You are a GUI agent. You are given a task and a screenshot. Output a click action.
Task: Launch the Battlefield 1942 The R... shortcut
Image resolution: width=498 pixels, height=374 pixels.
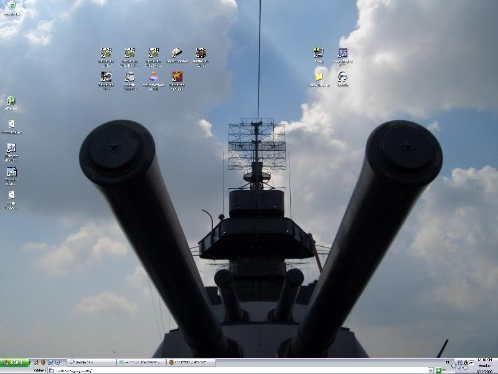(129, 57)
